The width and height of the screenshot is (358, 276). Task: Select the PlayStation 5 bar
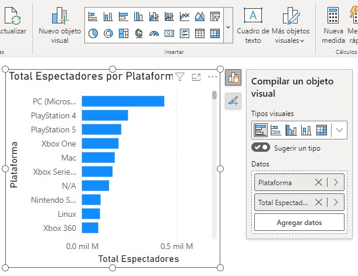click(101, 130)
